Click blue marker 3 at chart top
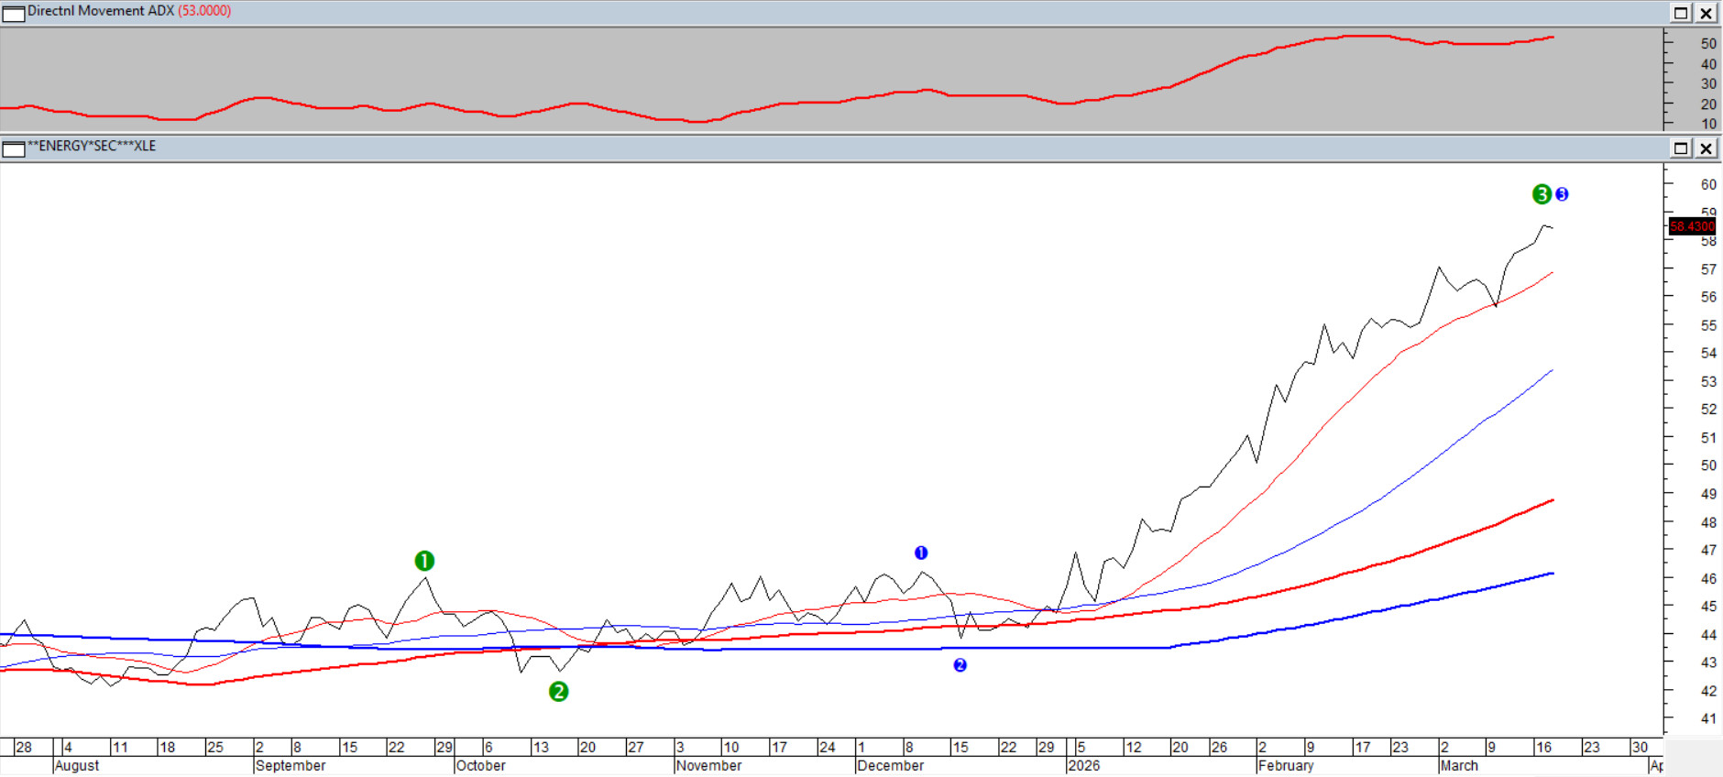The height and width of the screenshot is (777, 1723). tap(1562, 194)
